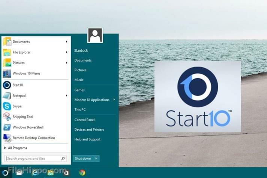Click the Search programs and files field
This screenshot has height=178, width=267.
tap(36, 158)
